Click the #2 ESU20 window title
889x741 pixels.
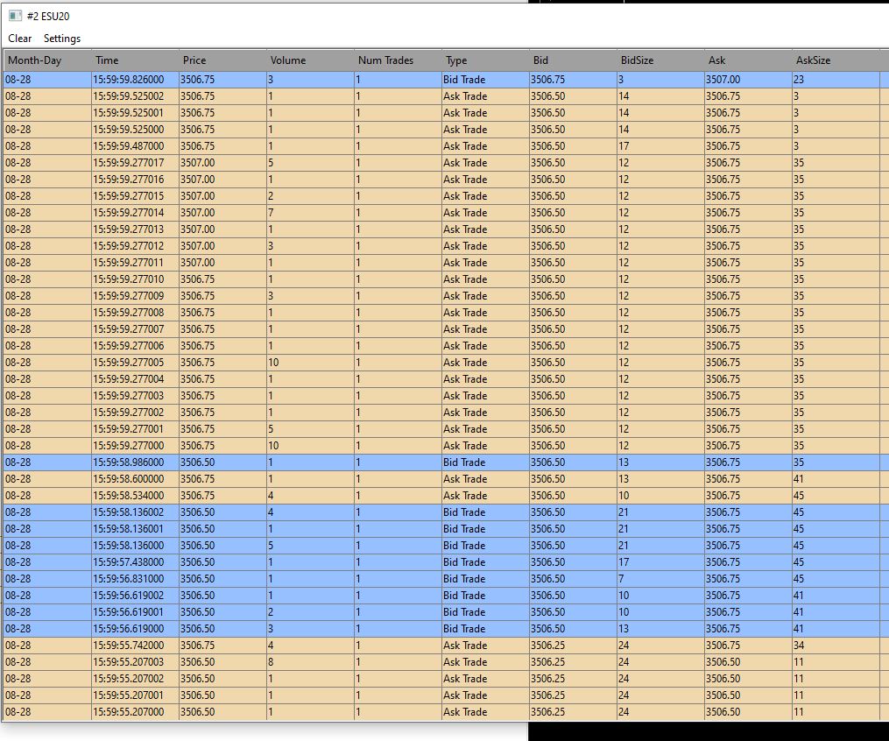48,17
